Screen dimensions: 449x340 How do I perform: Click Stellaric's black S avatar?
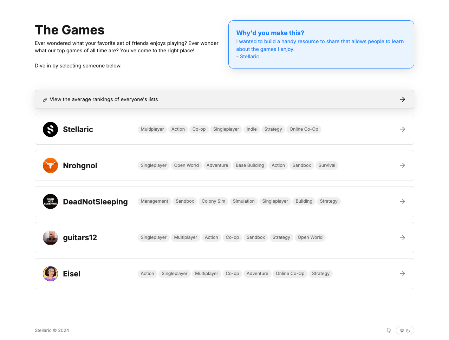[50, 129]
